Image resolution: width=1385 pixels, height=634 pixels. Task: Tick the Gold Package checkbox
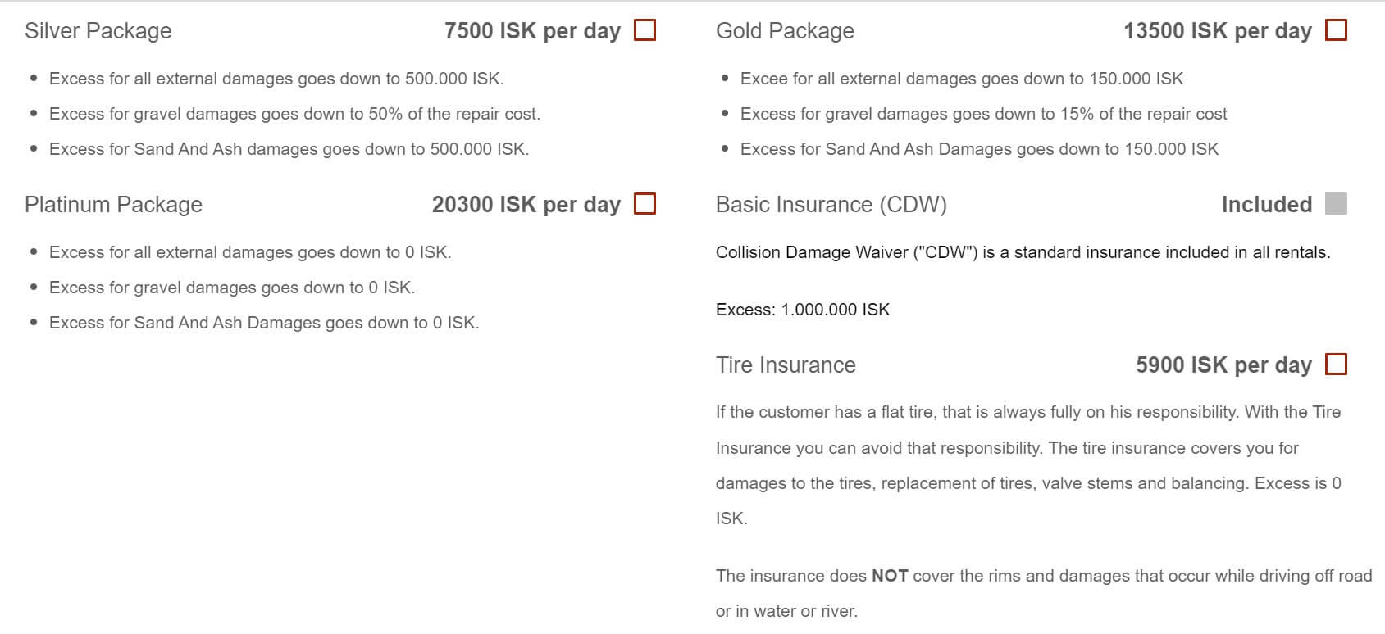coord(1336,30)
